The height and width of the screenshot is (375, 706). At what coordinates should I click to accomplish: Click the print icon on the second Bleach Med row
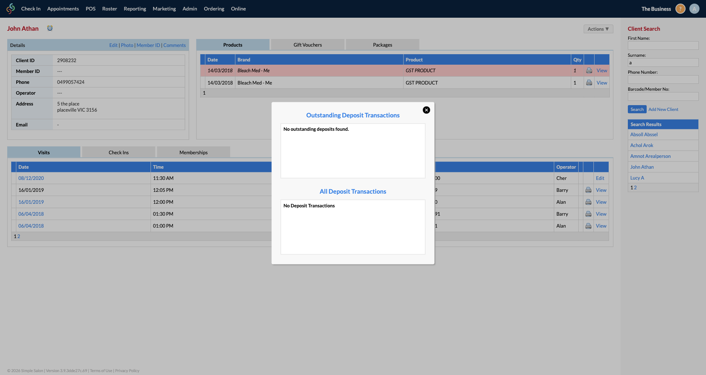tap(589, 82)
